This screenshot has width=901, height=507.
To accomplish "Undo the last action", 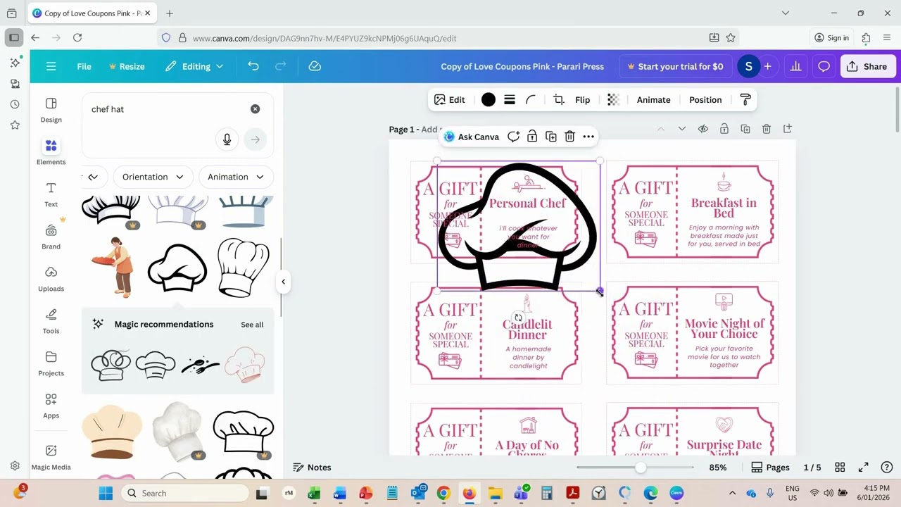I will pyautogui.click(x=253, y=66).
